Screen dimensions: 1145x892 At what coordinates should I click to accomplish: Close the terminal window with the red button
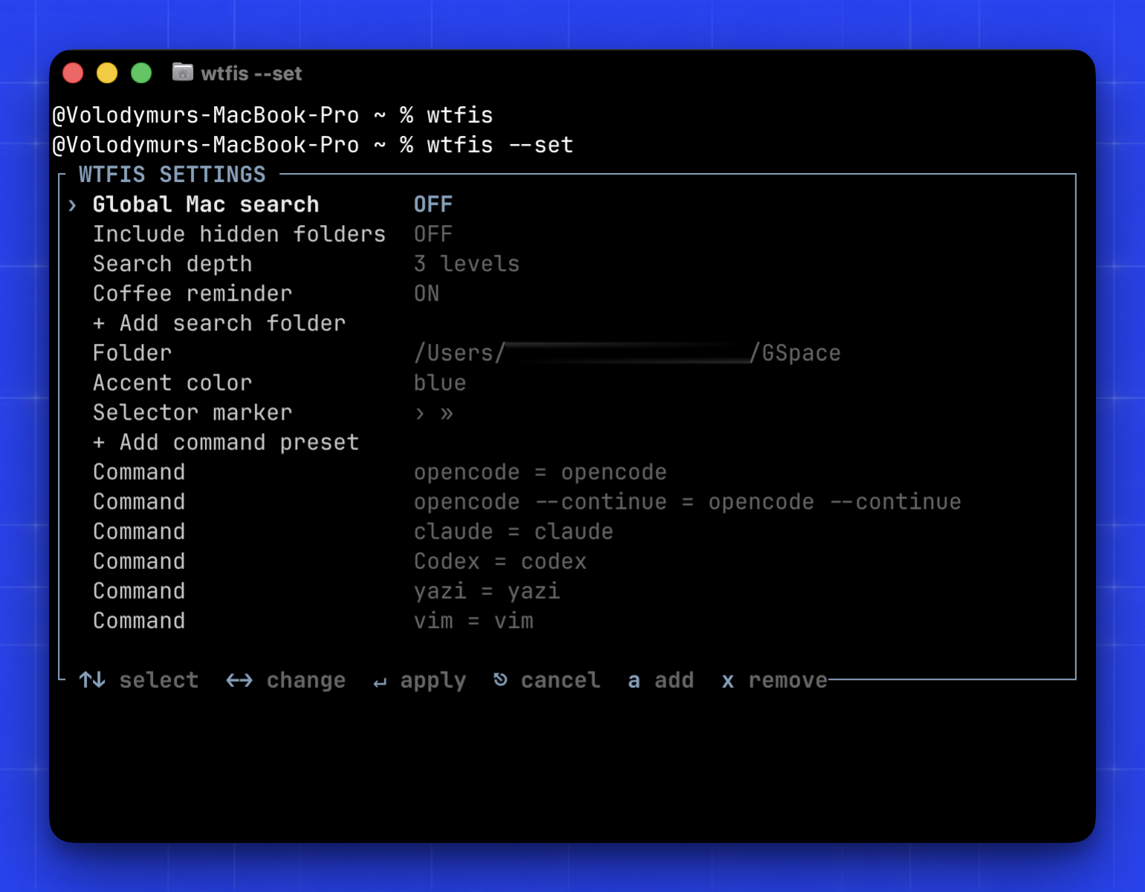(x=73, y=73)
